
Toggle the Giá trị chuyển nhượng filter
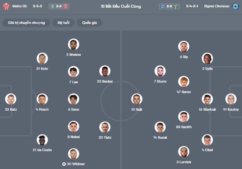click(x=26, y=23)
